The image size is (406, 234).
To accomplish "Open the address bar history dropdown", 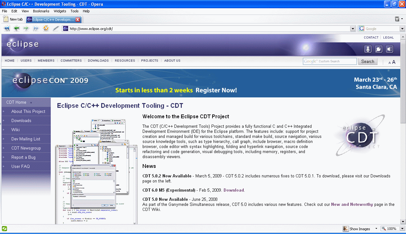I will point(353,29).
